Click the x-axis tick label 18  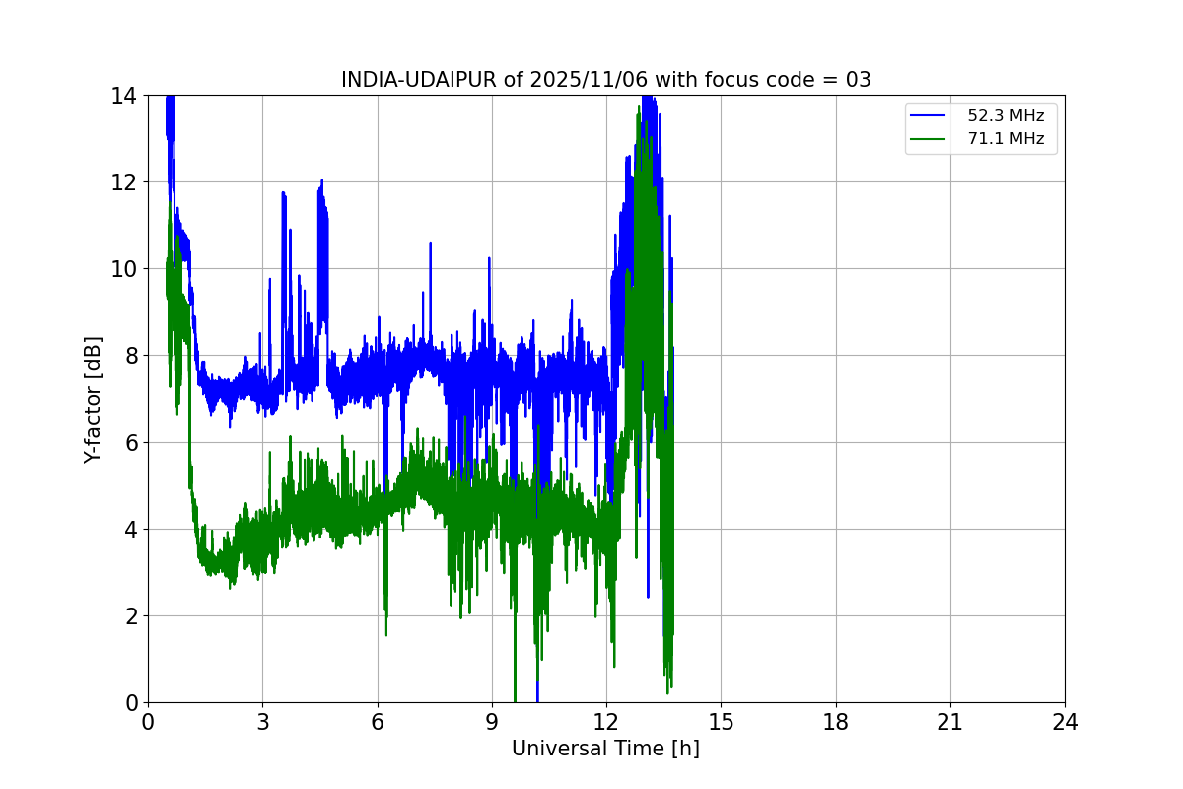[x=836, y=722]
